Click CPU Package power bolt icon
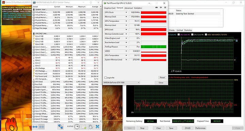The width and height of the screenshot is (245, 131). [x=34, y=71]
